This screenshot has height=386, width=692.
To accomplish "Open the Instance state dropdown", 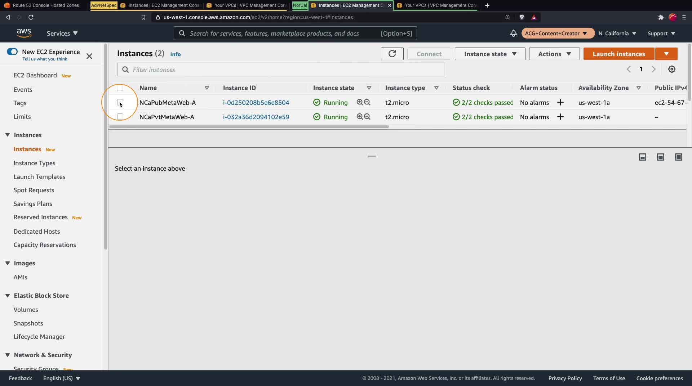I will pyautogui.click(x=490, y=54).
